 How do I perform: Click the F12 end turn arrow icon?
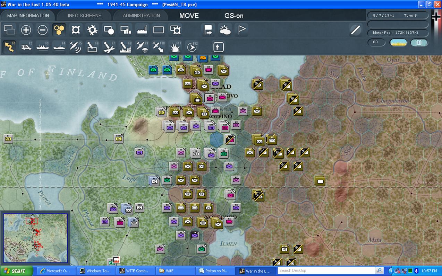click(x=192, y=47)
